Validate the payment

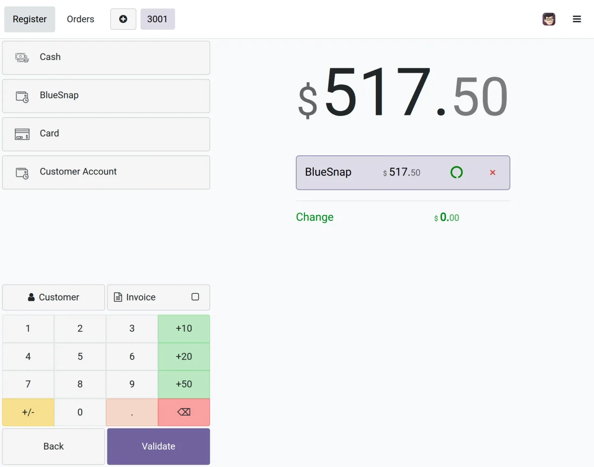158,446
